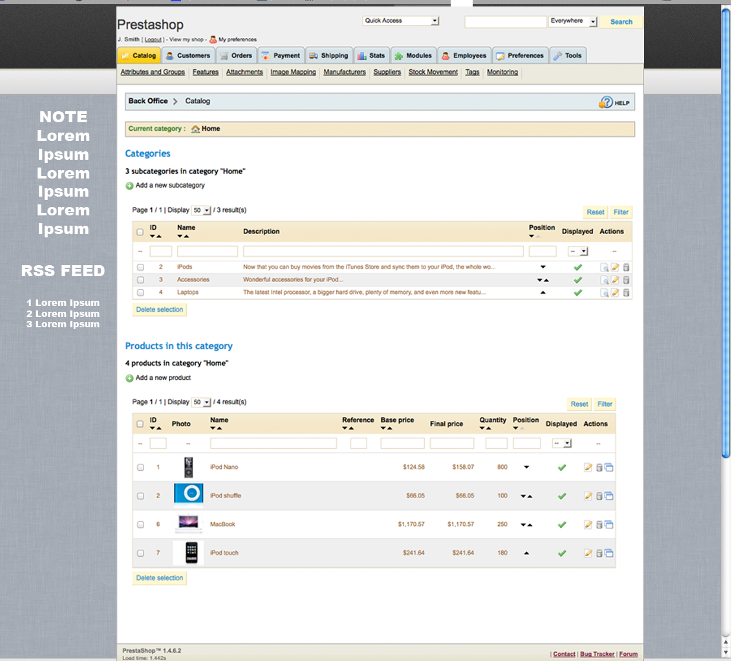Image resolution: width=732 pixels, height=661 pixels.
Task: Duplicate the iPod shuffle product
Action: pos(608,495)
